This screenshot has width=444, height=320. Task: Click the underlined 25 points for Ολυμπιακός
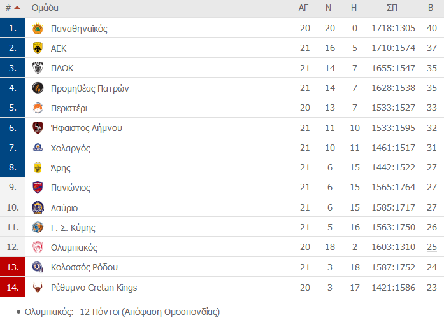[432, 247]
